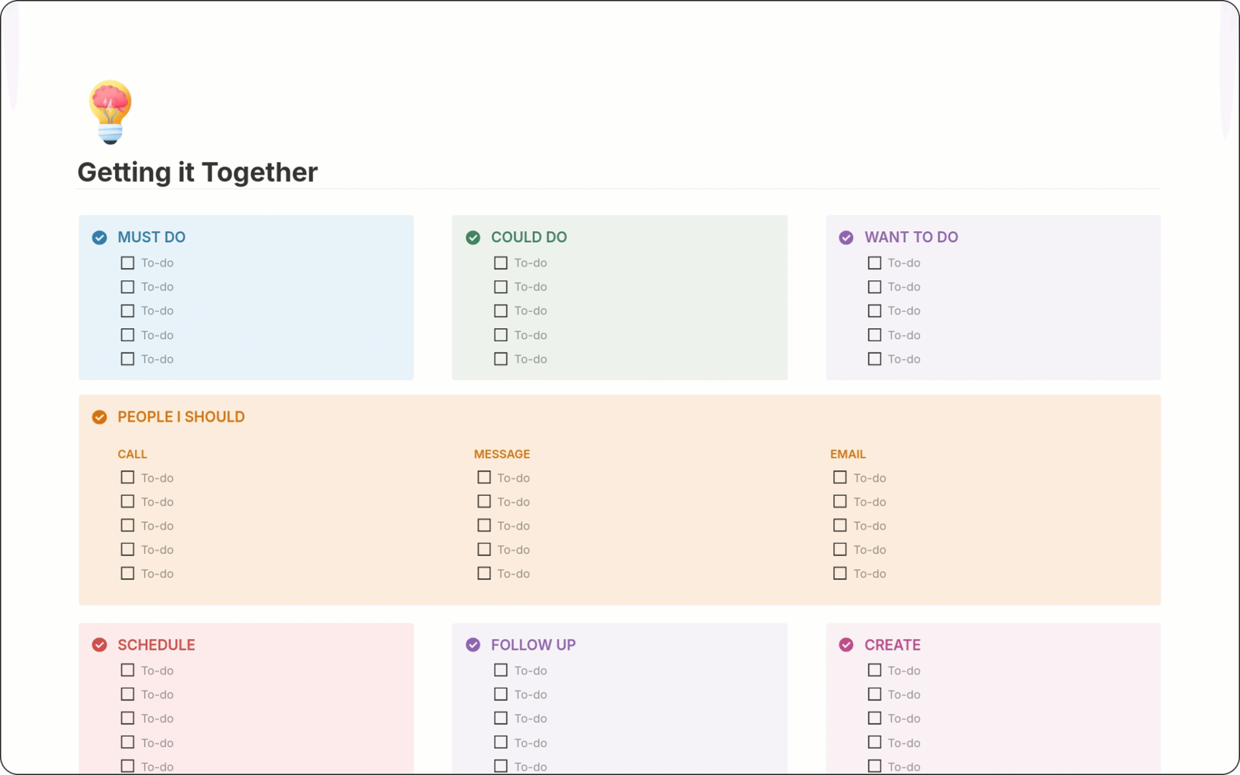Check the third To-do under CREATE
This screenshot has width=1240, height=775.
874,718
